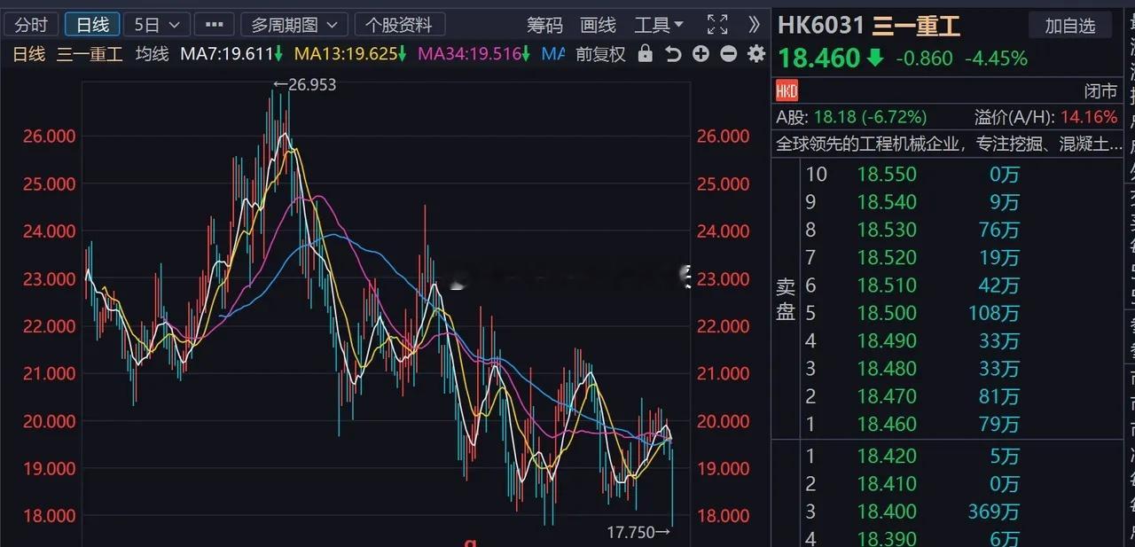Select ask level 4 price 18.490
The width and height of the screenshot is (1135, 547).
(x=887, y=340)
